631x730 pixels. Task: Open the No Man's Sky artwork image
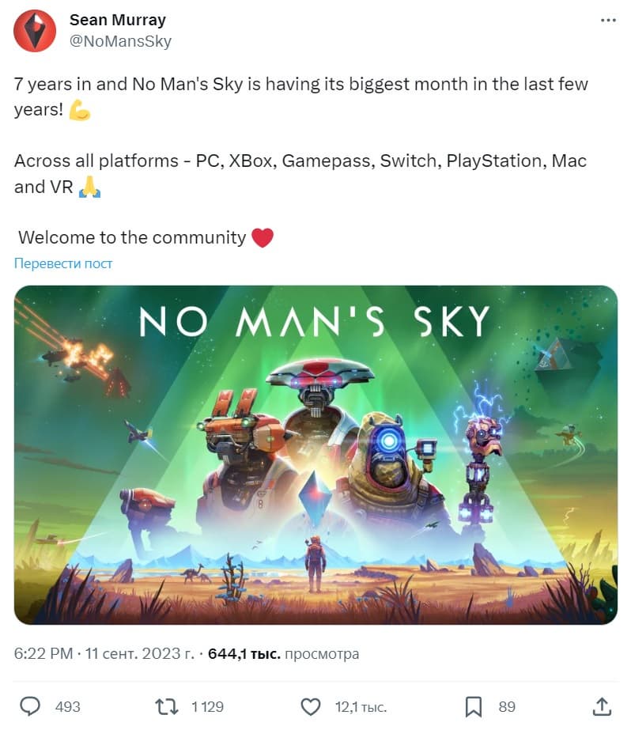tap(315, 455)
